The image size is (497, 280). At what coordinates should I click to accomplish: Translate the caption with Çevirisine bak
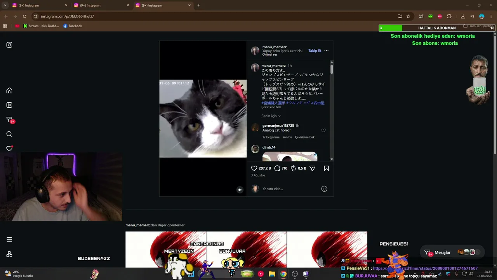(271, 107)
